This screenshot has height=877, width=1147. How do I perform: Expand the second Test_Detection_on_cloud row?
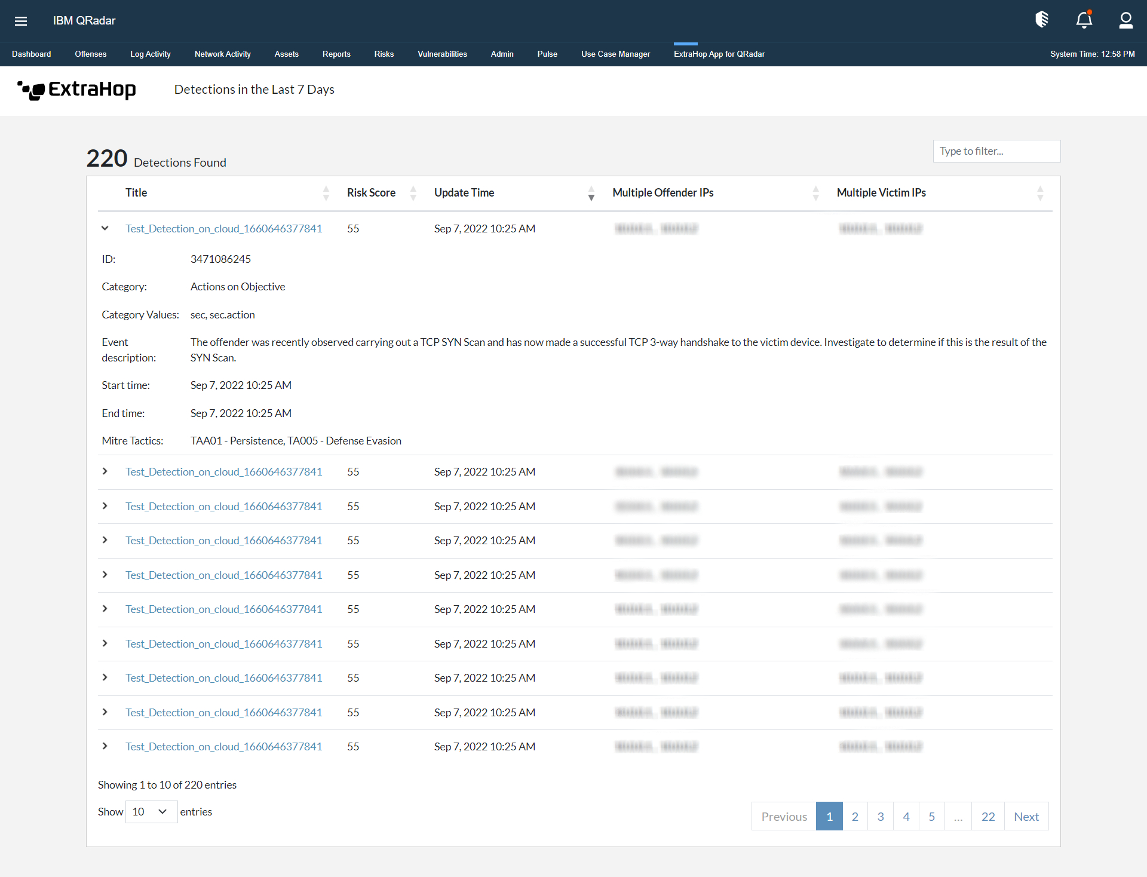106,471
